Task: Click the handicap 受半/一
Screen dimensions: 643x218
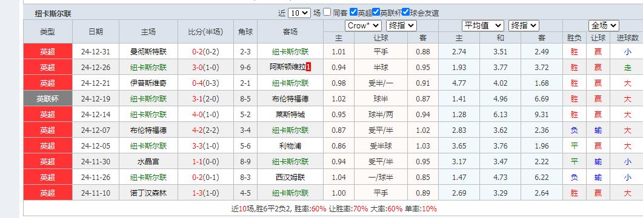Action: [381, 83]
